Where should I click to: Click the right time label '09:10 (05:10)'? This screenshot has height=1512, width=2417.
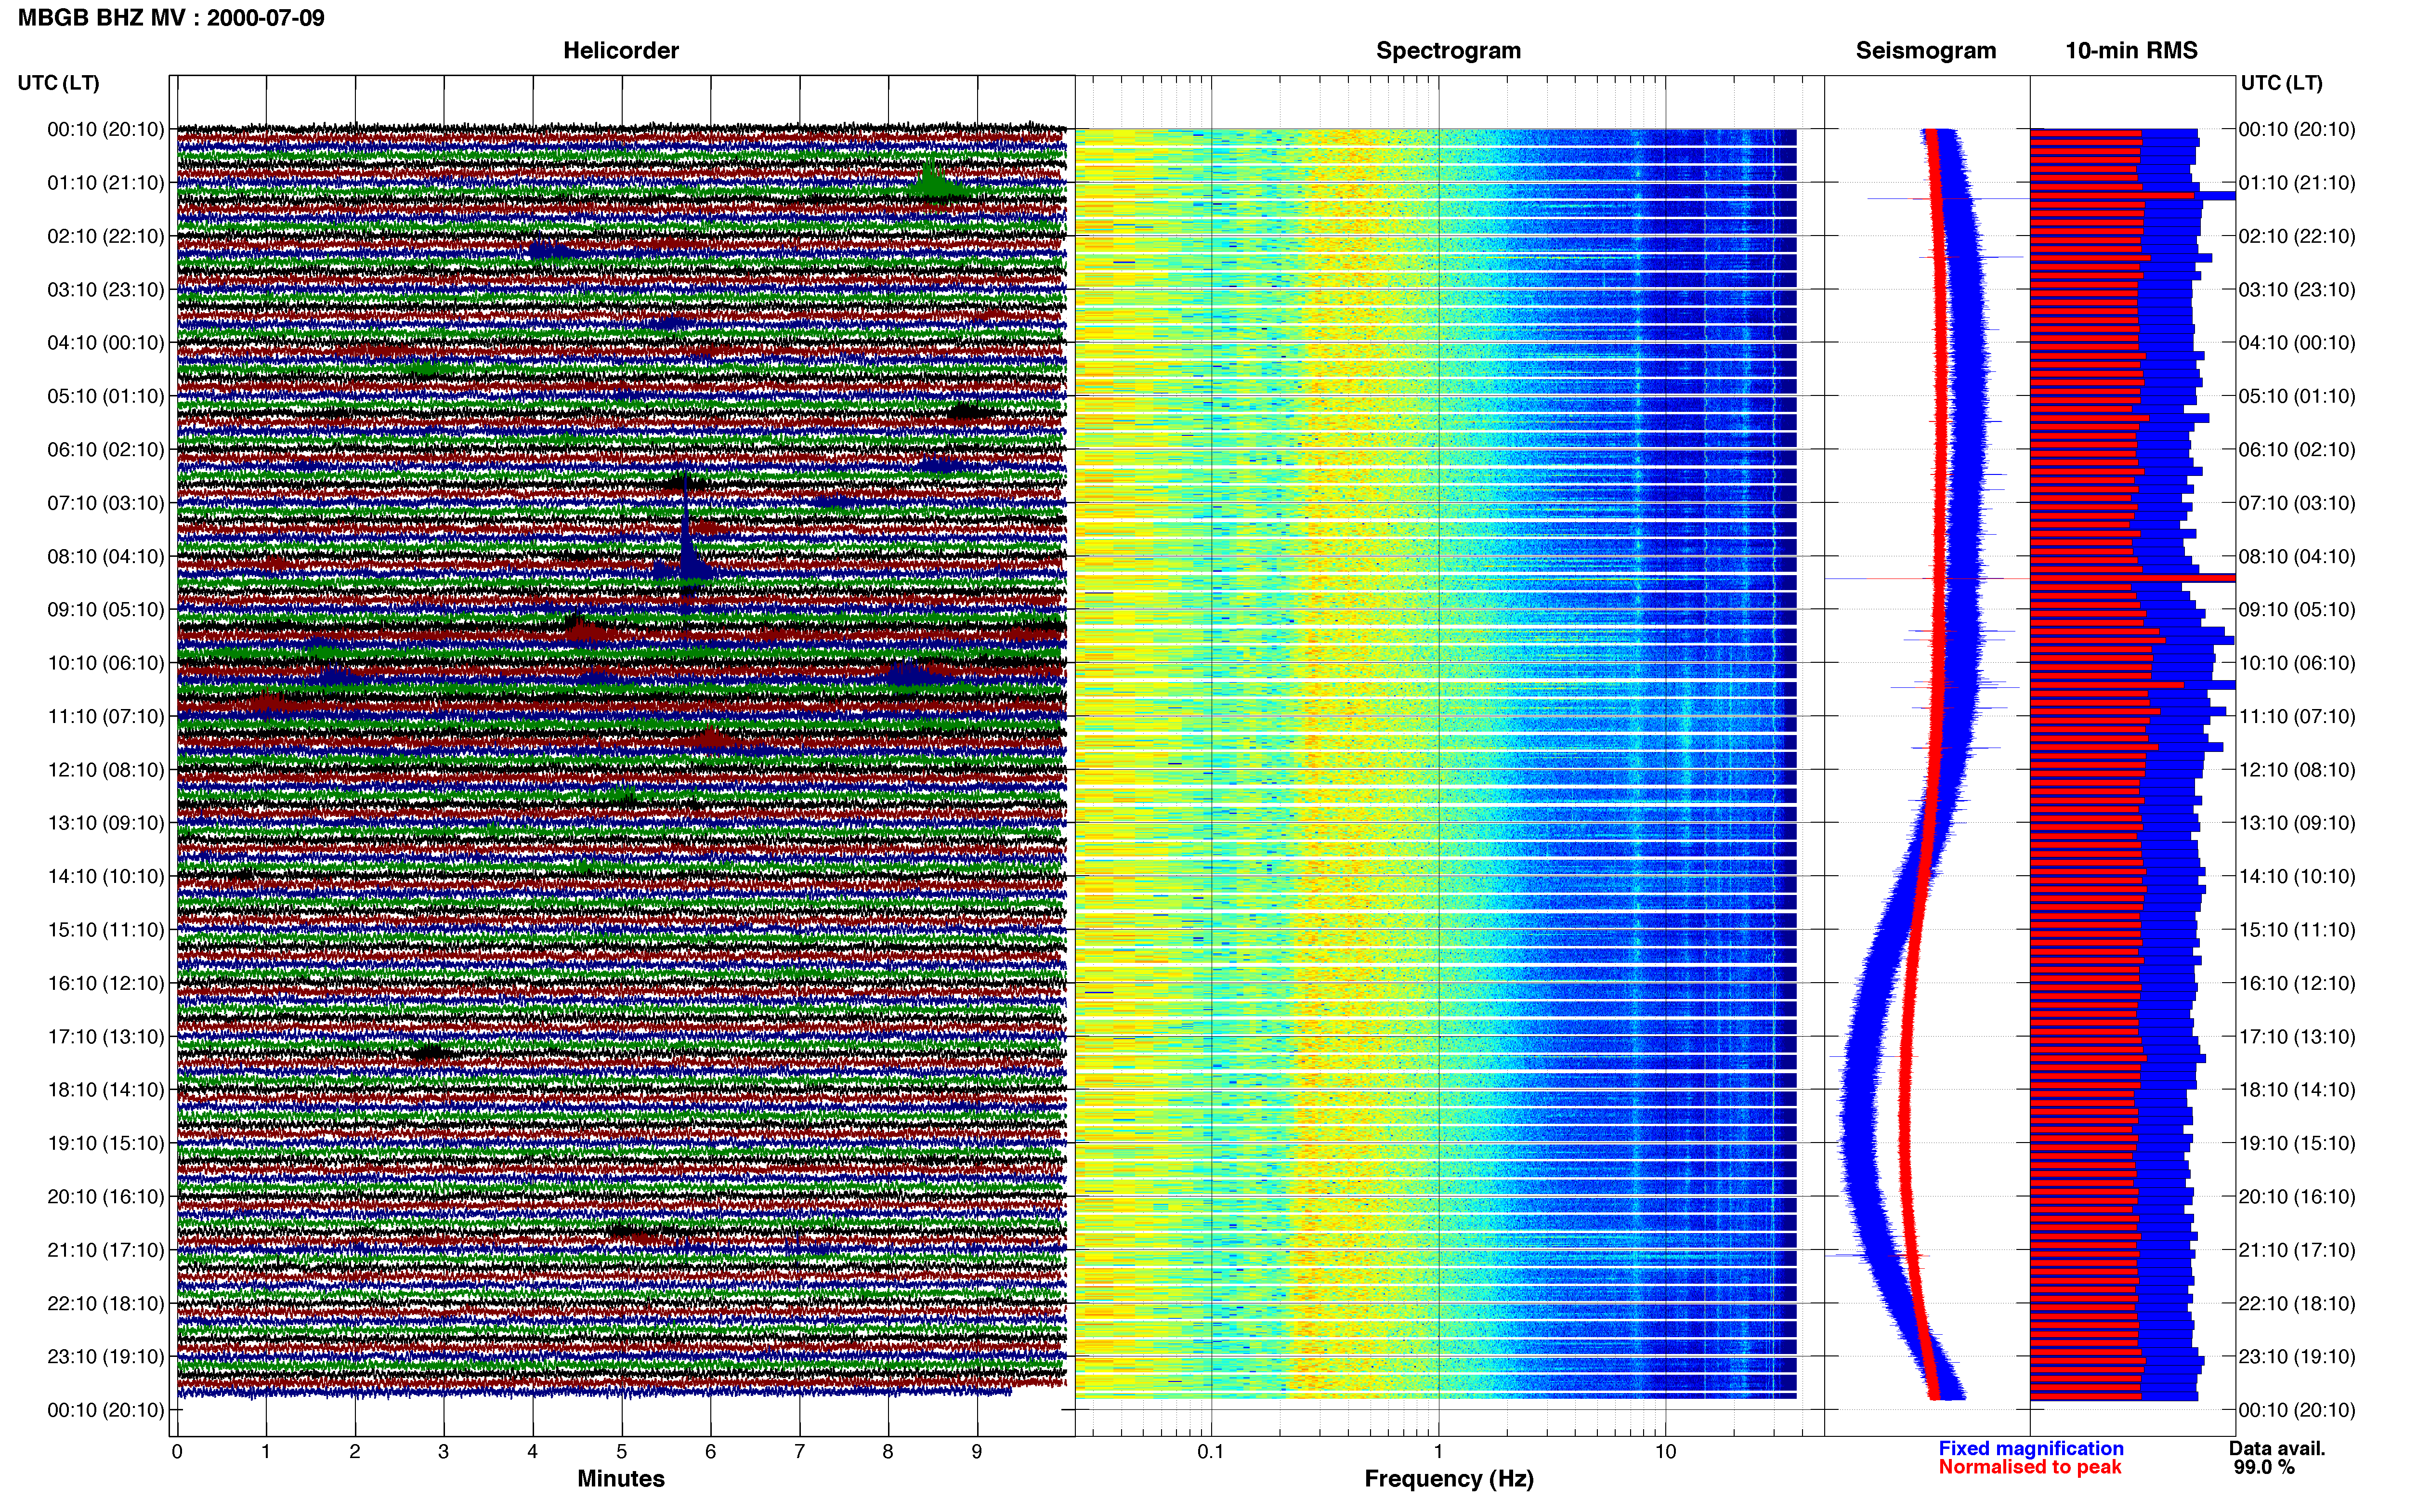coord(2297,610)
